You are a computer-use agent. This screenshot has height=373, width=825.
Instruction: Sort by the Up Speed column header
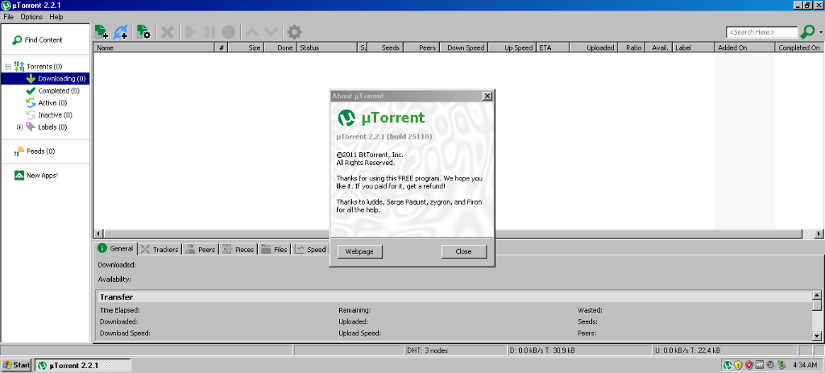(x=512, y=48)
